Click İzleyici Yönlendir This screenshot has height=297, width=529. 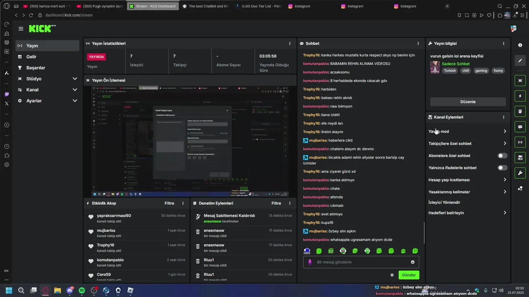pos(444,203)
